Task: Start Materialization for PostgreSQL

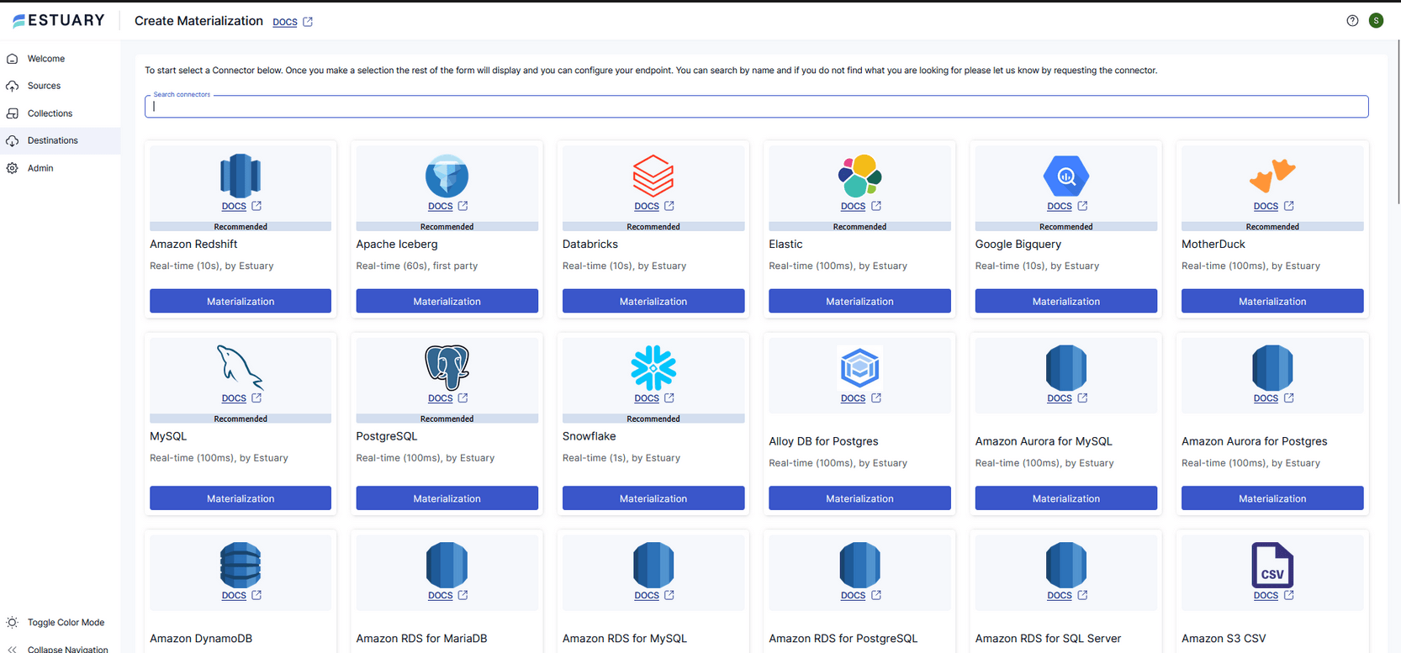Action: point(447,498)
